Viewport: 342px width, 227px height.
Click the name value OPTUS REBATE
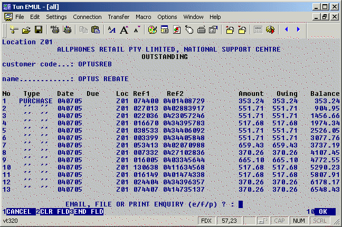pos(103,79)
